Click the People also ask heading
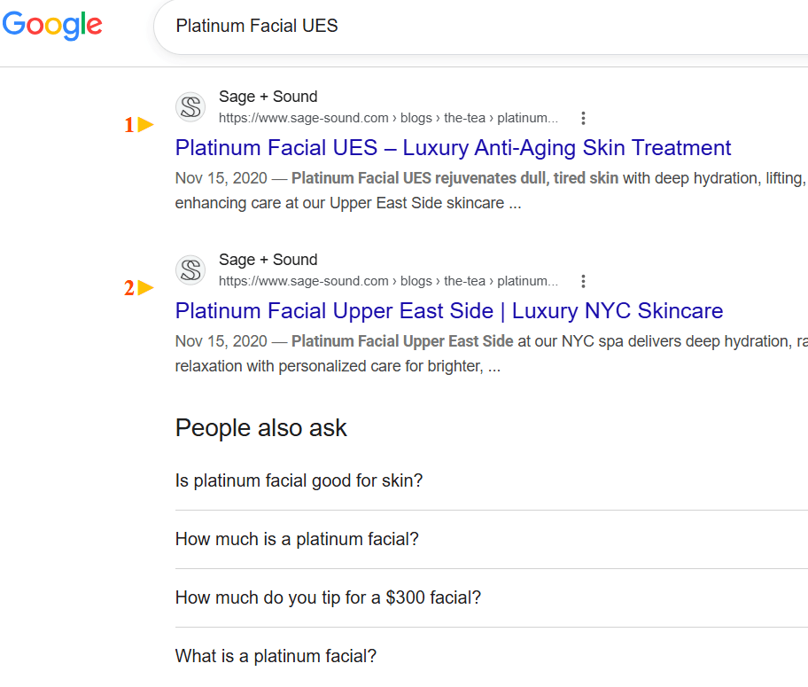This screenshot has width=808, height=687. [x=260, y=428]
